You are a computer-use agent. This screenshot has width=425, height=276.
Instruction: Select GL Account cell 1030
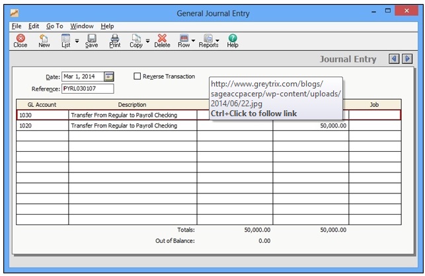click(x=42, y=115)
